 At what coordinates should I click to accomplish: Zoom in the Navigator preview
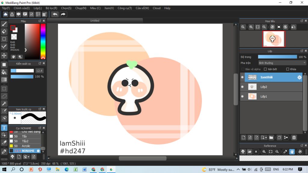[251, 27]
